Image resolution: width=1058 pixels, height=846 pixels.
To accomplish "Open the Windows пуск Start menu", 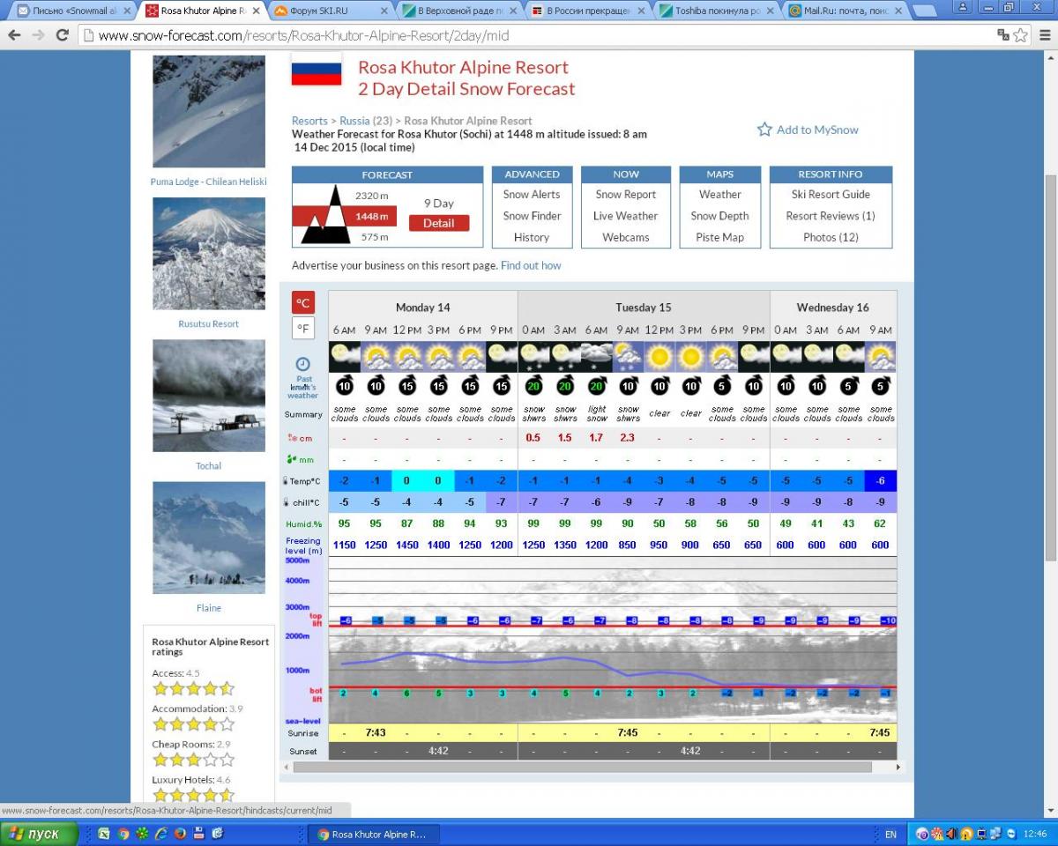I will [x=40, y=834].
